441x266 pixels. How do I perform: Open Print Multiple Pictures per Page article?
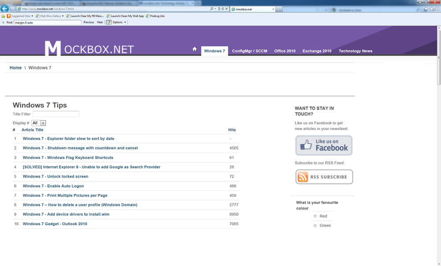(x=65, y=196)
